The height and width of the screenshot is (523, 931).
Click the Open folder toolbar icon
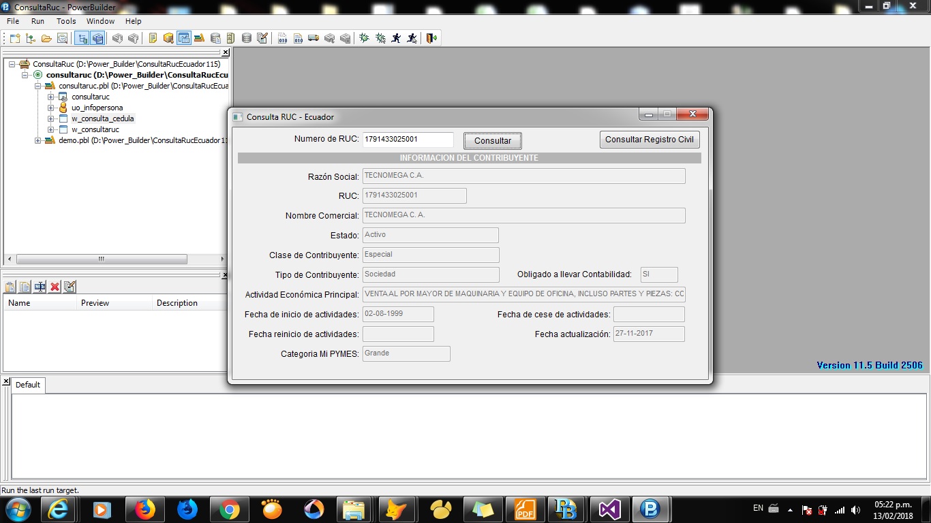[x=46, y=38]
